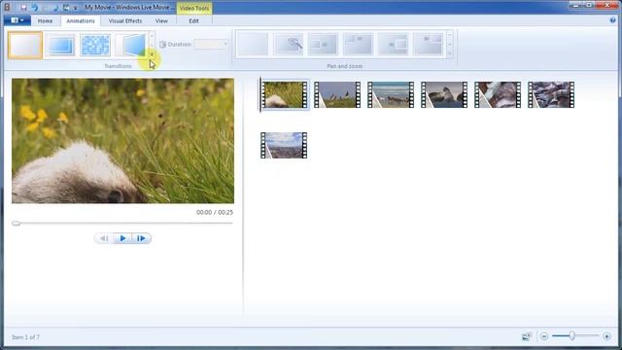Click the zoom time scale slider handle

point(572,336)
